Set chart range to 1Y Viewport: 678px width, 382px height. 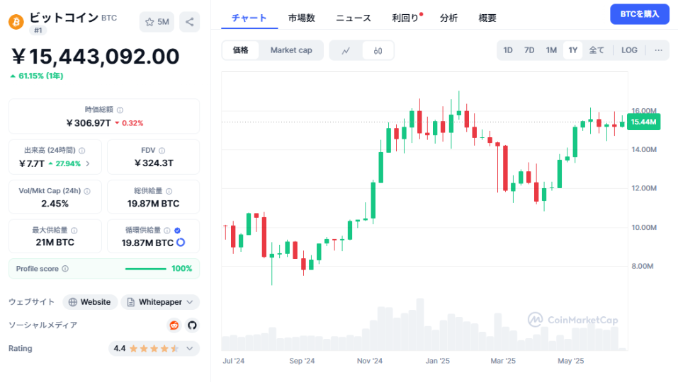[x=573, y=50]
